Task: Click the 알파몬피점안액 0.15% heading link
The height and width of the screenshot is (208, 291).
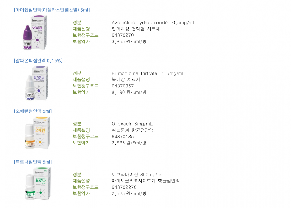Action: 38,61
